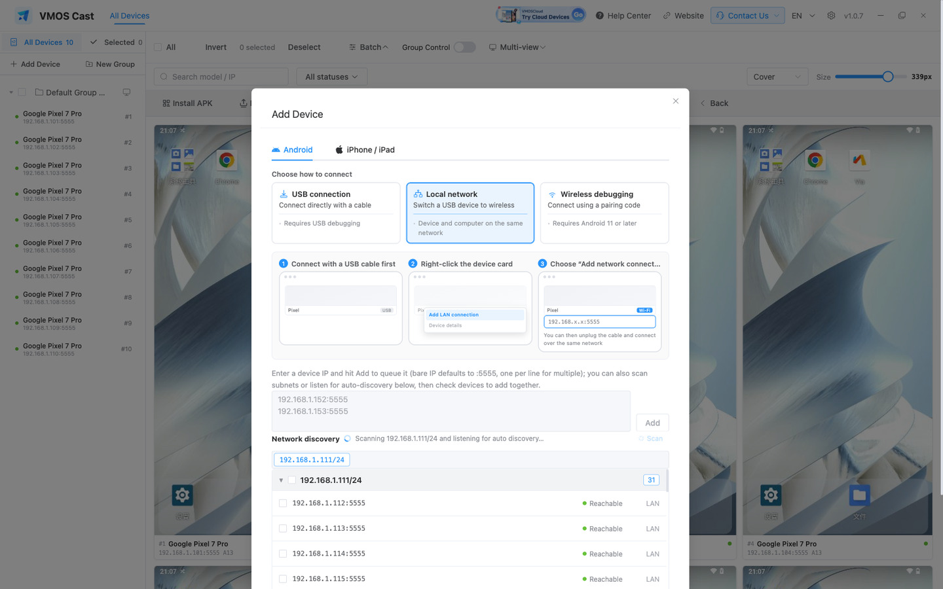This screenshot has height=589, width=943.
Task: Click the Deselect button
Action: click(x=304, y=47)
